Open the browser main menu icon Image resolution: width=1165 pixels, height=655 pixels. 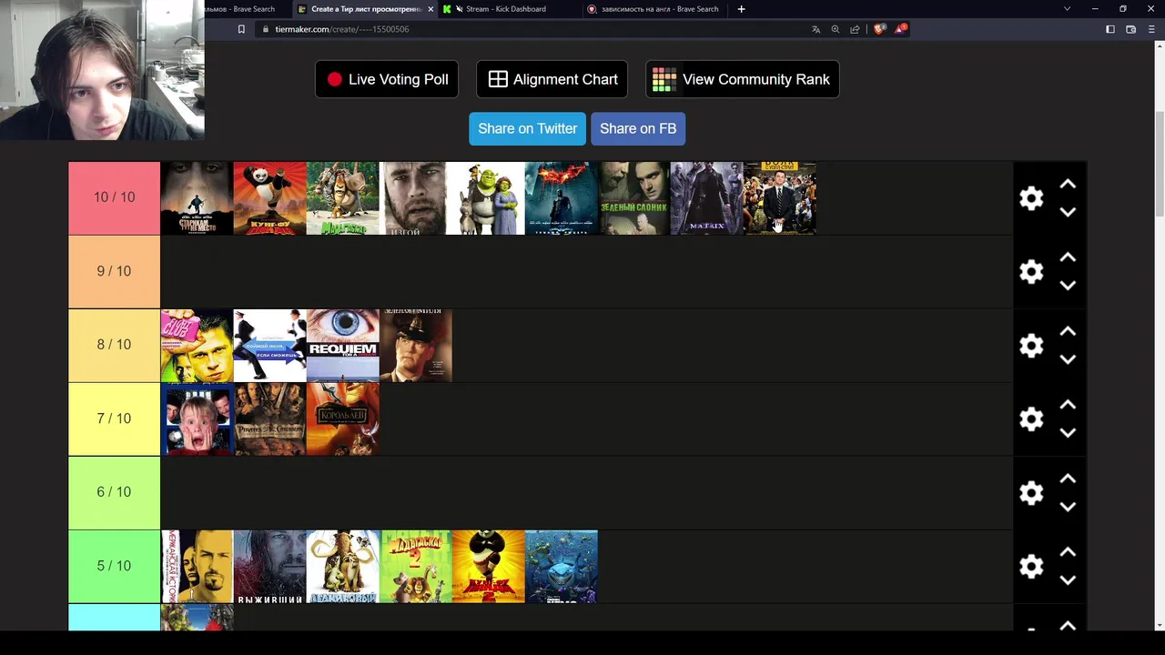pos(1151,29)
